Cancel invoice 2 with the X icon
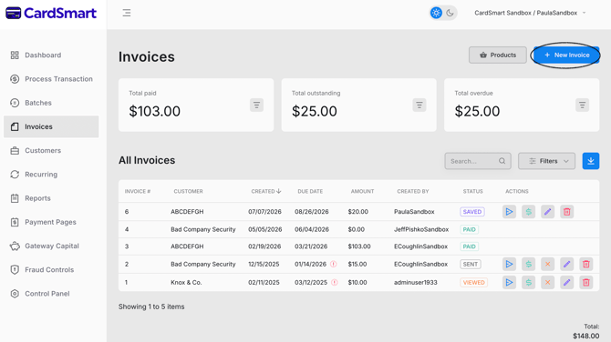The image size is (611, 342). (547, 265)
